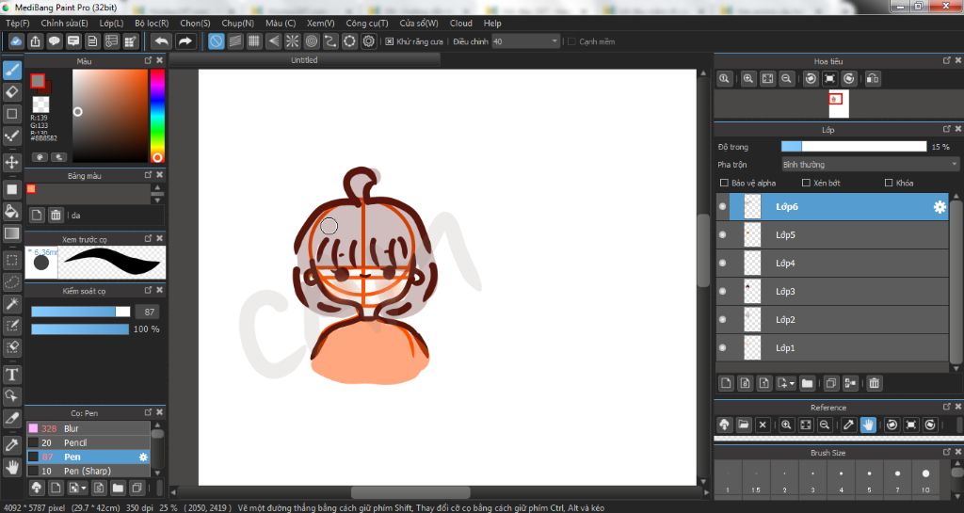Open the Tệp(F) menu
The height and width of the screenshot is (513, 964).
(x=18, y=24)
